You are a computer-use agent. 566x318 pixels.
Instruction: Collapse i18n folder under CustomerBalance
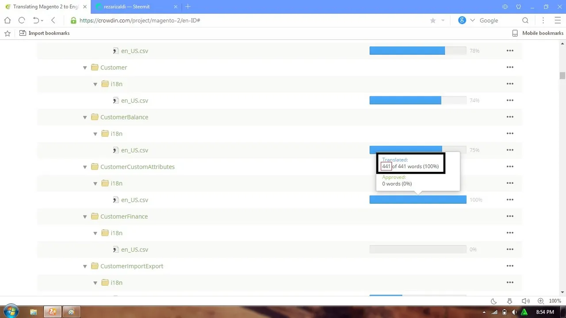(x=95, y=134)
